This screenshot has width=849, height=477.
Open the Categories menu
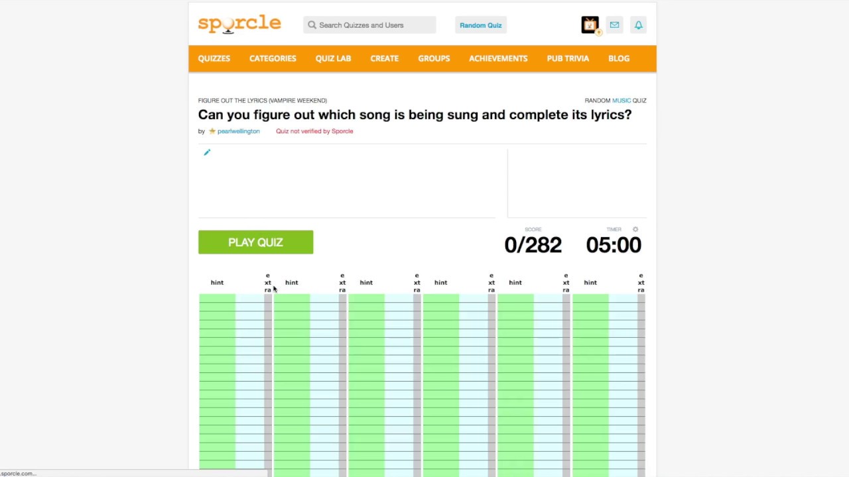point(273,58)
